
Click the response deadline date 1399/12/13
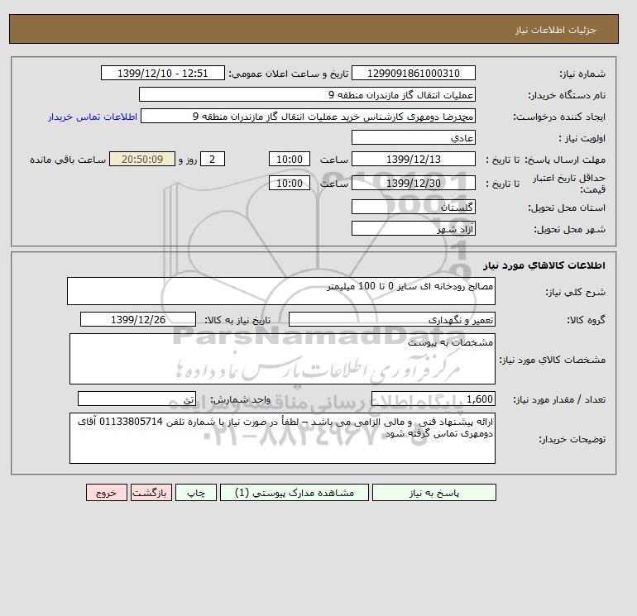point(413,160)
